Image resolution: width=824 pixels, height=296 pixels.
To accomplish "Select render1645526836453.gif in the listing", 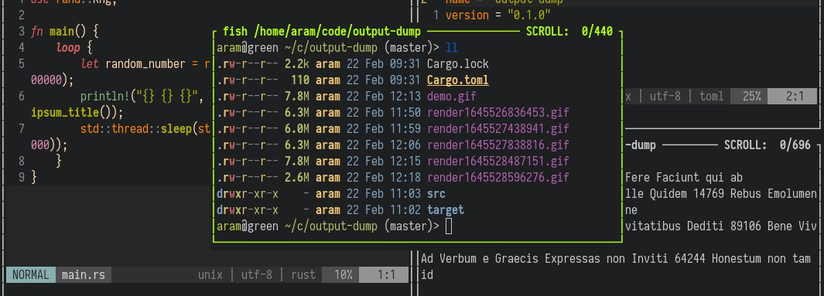I will pyautogui.click(x=498, y=113).
